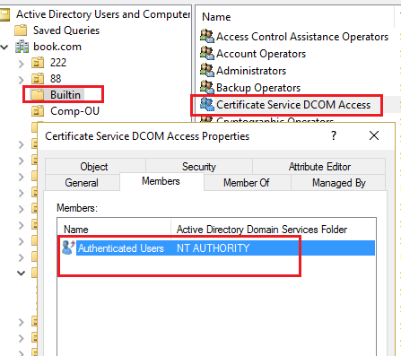Screen dimensions: 401x356
Task: Select the book.com domain label
Action: pyautogui.click(x=57, y=47)
